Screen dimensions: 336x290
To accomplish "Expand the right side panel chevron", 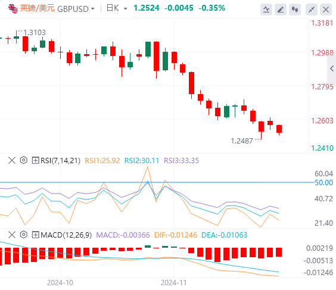I will pos(332,68).
